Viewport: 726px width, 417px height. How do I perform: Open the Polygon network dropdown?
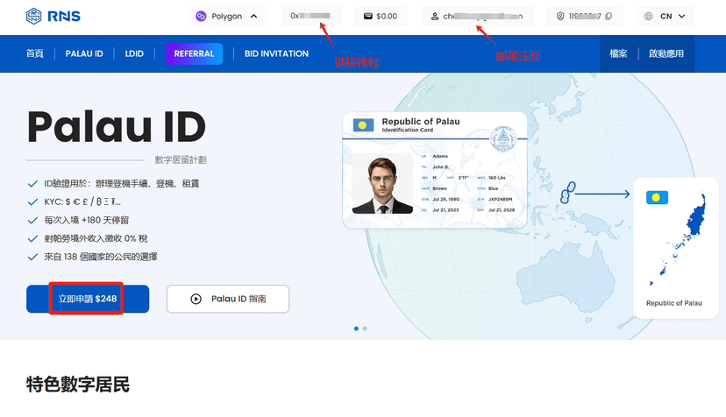(227, 16)
